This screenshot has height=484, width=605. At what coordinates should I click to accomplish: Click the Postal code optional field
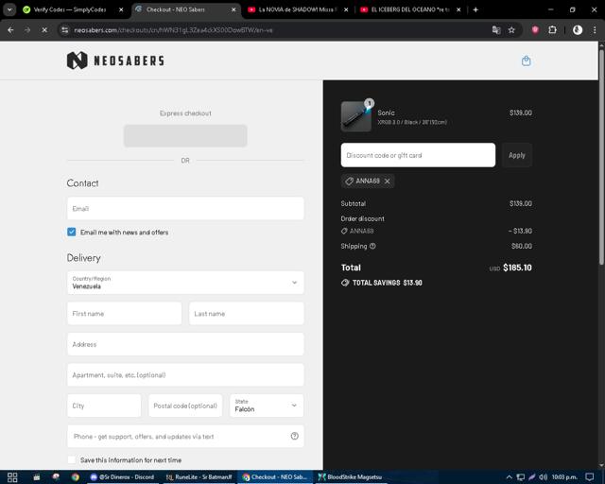(185, 406)
